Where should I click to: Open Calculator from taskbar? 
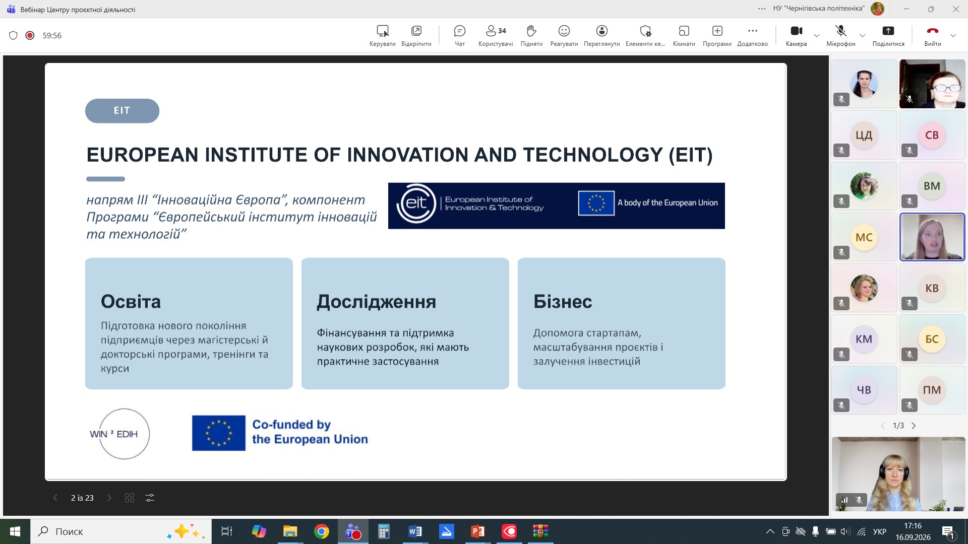[x=384, y=531]
